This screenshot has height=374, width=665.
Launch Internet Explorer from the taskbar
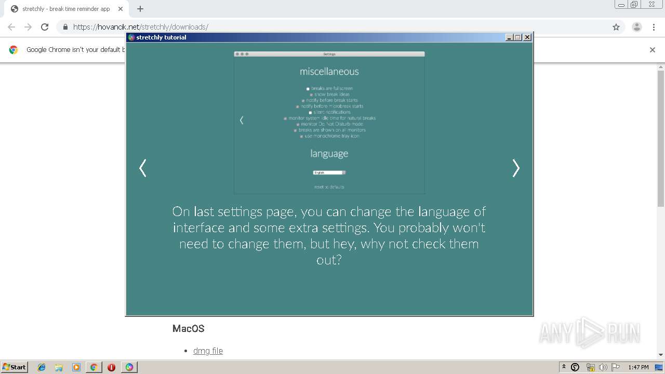click(x=42, y=367)
